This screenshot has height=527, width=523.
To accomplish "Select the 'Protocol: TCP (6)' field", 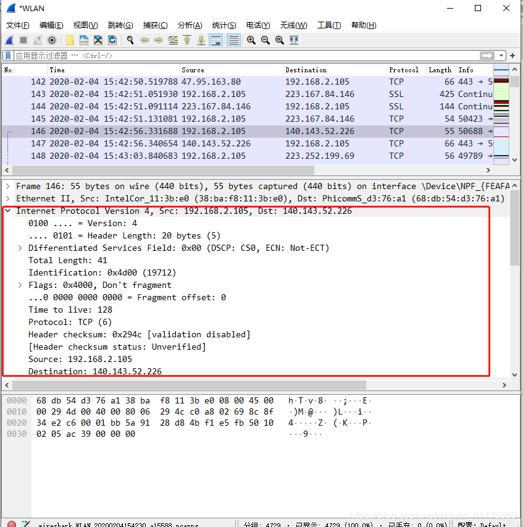I will (70, 323).
